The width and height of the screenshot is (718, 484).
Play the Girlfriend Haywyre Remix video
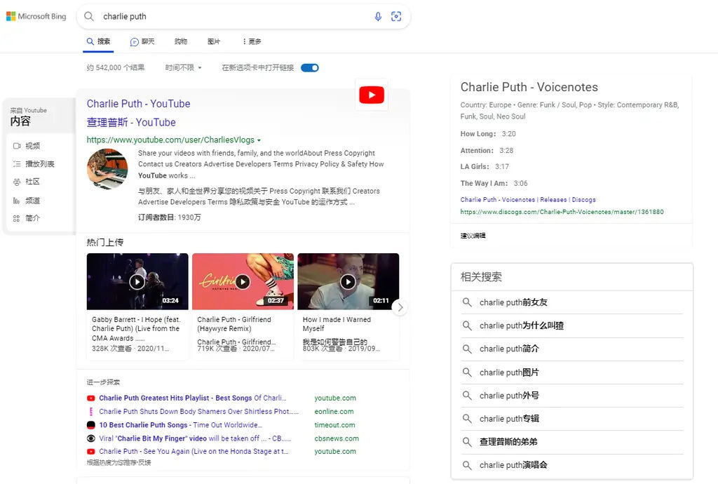[243, 281]
